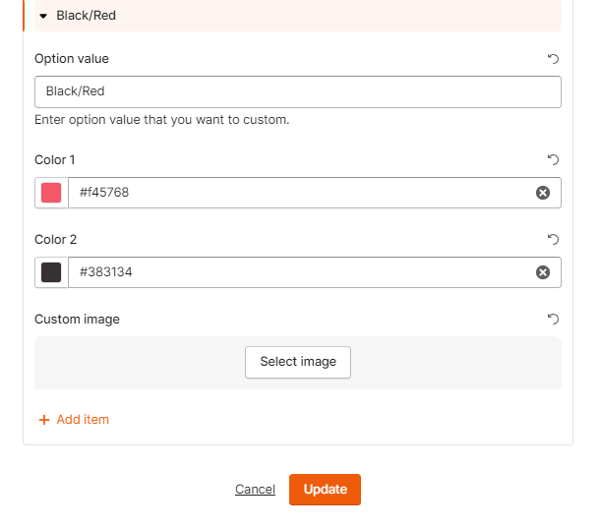The image size is (601, 529).
Task: Focus the Color 2 hex input
Action: point(301,272)
